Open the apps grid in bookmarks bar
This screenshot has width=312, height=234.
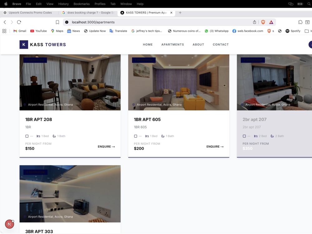point(4,31)
